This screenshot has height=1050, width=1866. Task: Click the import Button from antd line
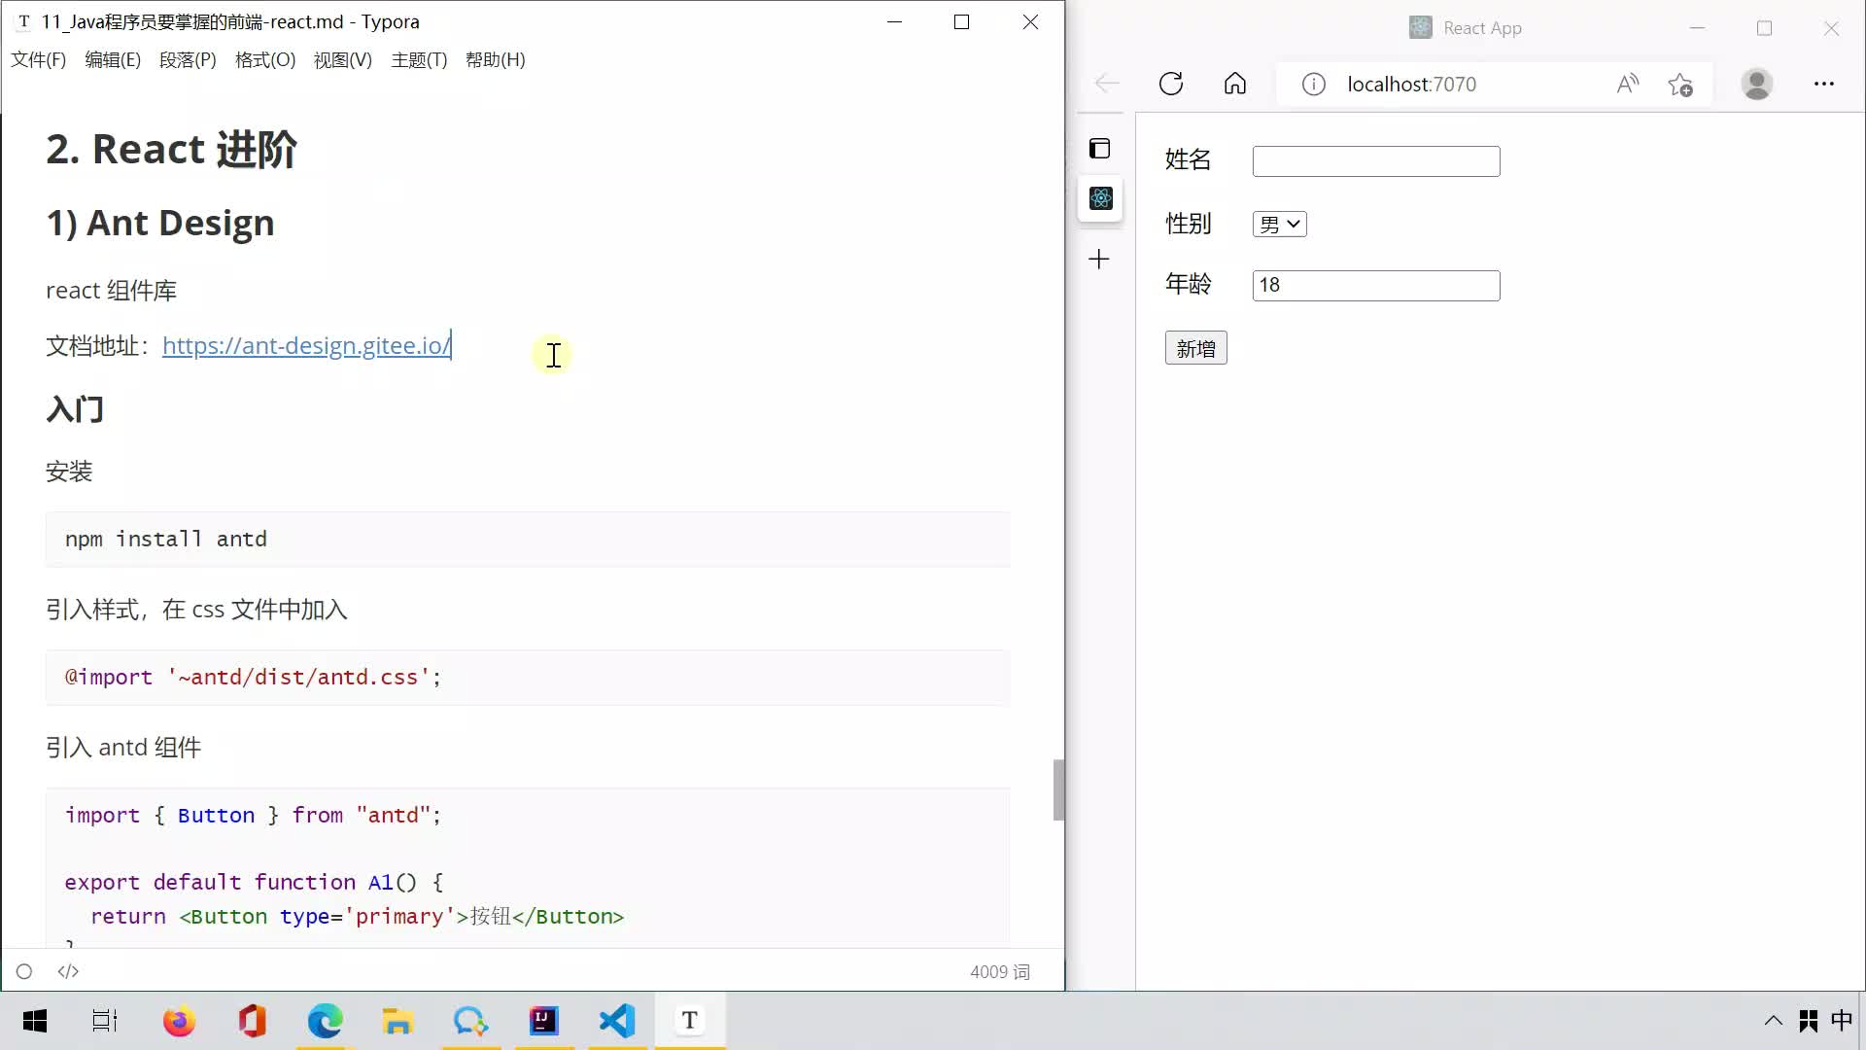pos(253,816)
